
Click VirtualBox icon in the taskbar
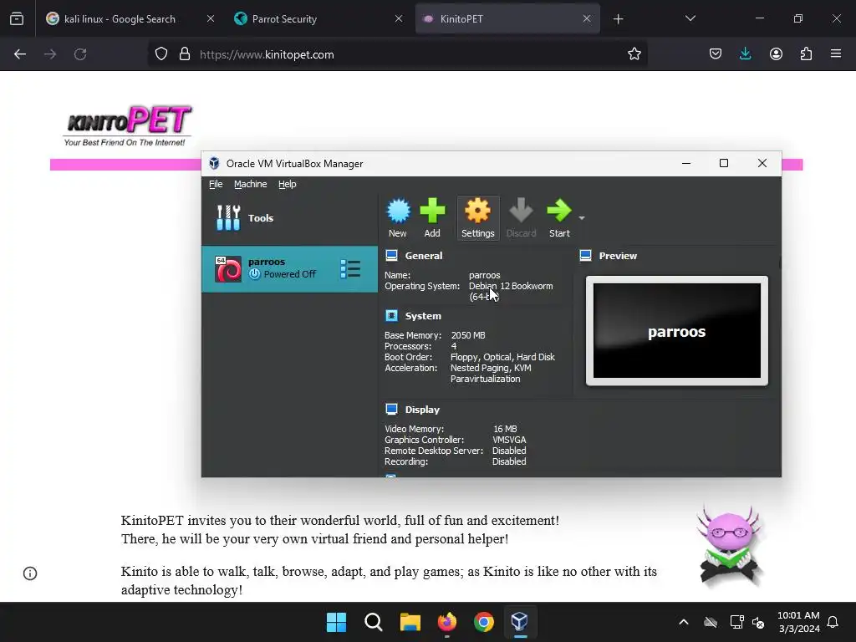click(520, 622)
